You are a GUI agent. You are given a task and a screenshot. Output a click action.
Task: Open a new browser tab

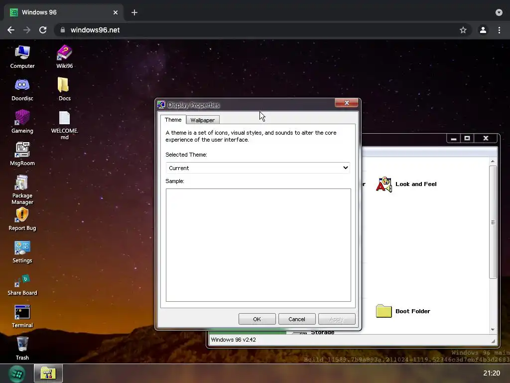coord(134,12)
